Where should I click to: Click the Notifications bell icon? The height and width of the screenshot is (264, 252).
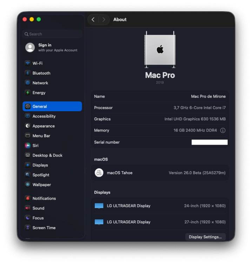point(28,198)
